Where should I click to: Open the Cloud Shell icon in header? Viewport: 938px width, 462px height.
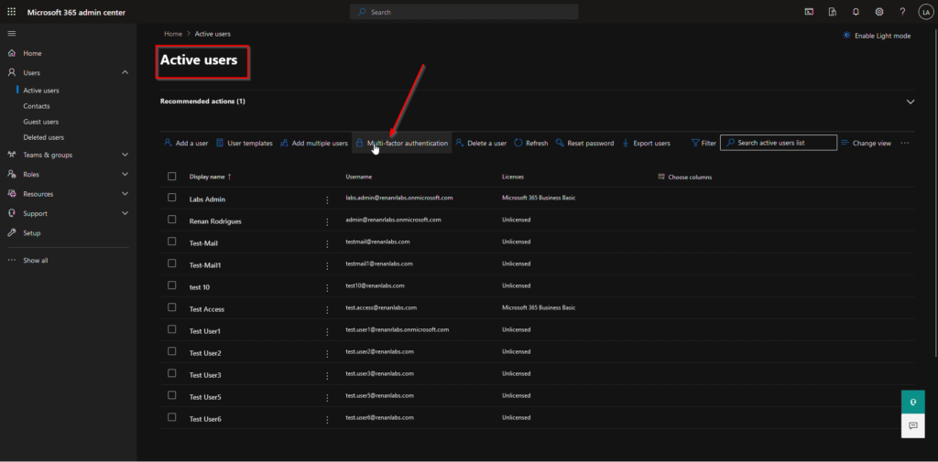click(x=809, y=12)
